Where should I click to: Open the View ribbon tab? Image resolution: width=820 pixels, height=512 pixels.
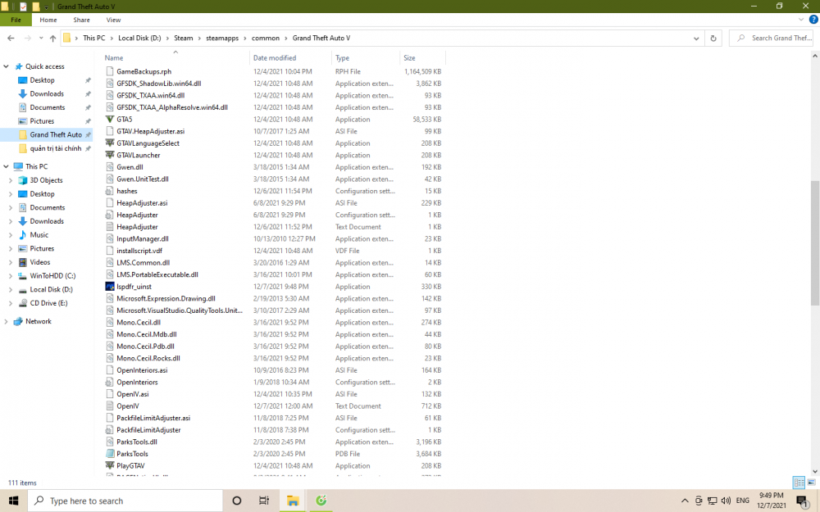pyautogui.click(x=113, y=20)
